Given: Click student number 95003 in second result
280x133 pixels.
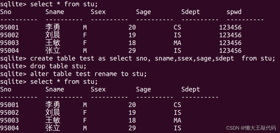Looking at the screenshot, I should pyautogui.click(x=9, y=120).
